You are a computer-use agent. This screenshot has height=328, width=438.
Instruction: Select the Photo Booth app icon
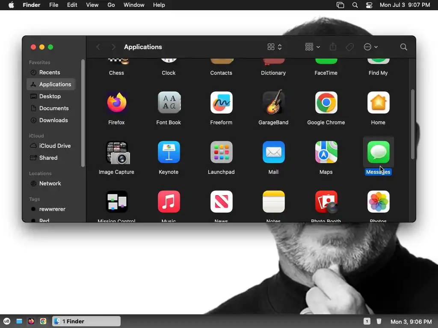pyautogui.click(x=326, y=202)
